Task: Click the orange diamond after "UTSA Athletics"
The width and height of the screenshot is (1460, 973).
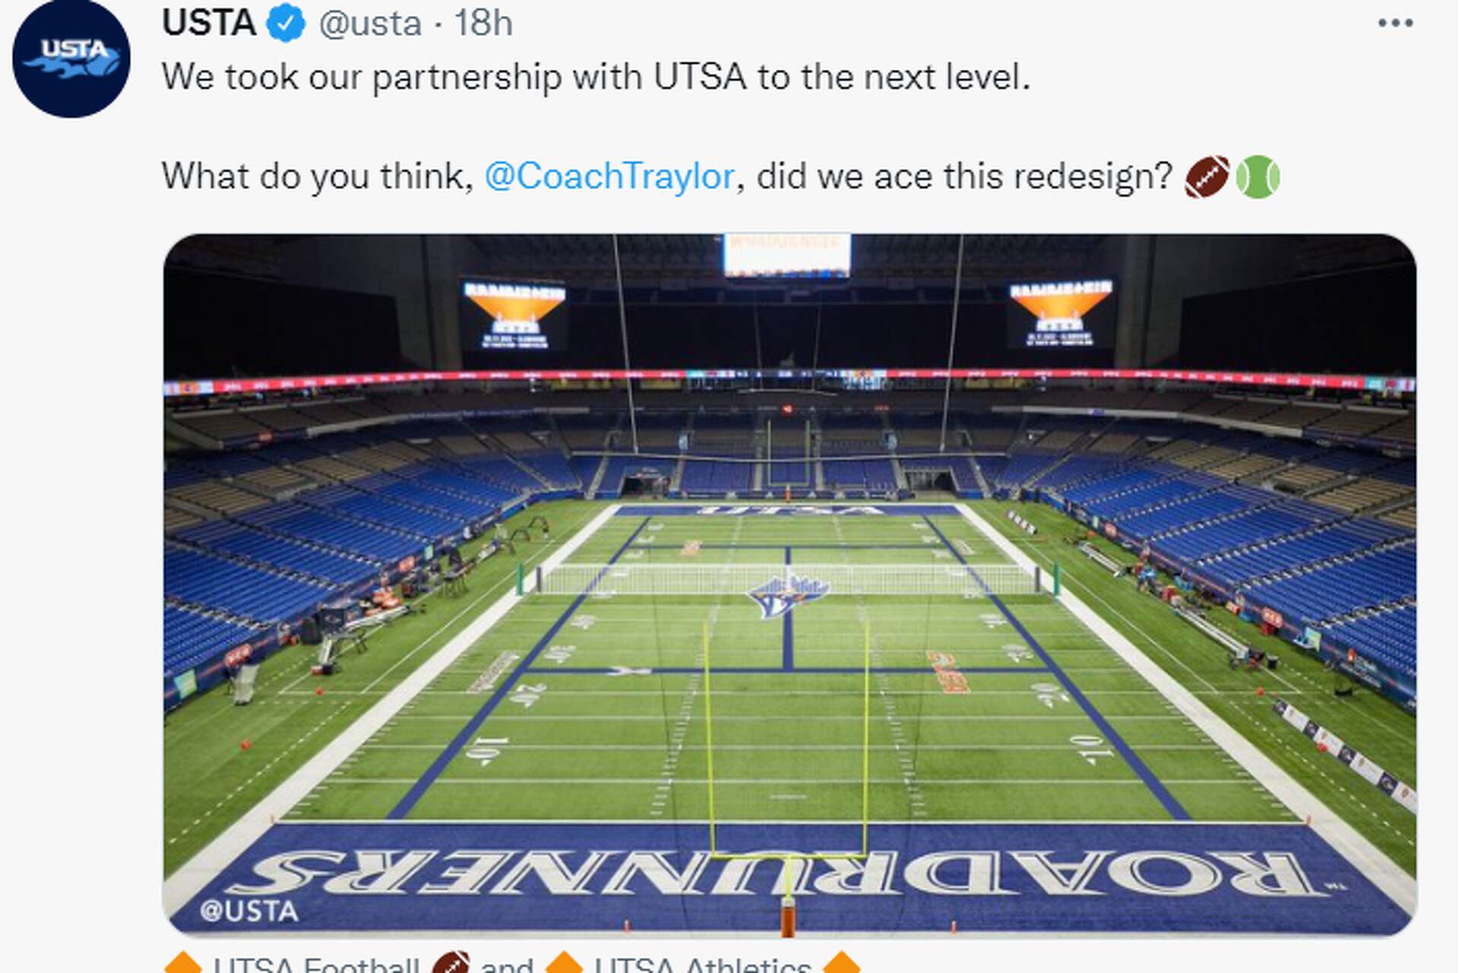Action: (841, 964)
